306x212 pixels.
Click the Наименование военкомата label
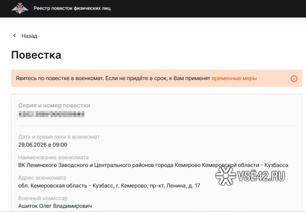[53, 157]
